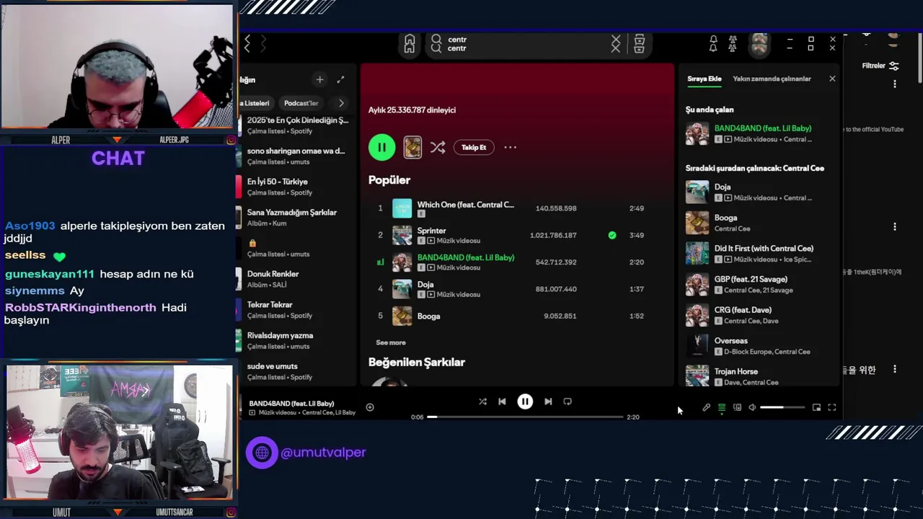Switch to the Yakın zamanda çalınanlar tab
This screenshot has width=923, height=519.
[x=772, y=79]
